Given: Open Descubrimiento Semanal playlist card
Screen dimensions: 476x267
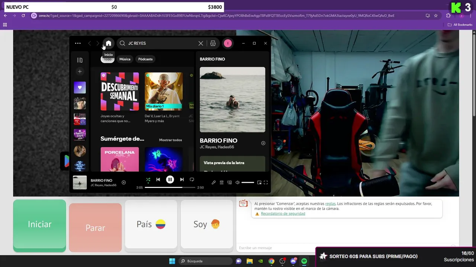Looking at the screenshot, I should (120, 98).
